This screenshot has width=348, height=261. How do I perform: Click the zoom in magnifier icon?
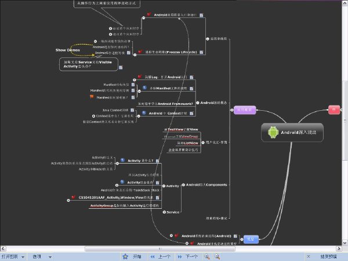click(x=207, y=256)
